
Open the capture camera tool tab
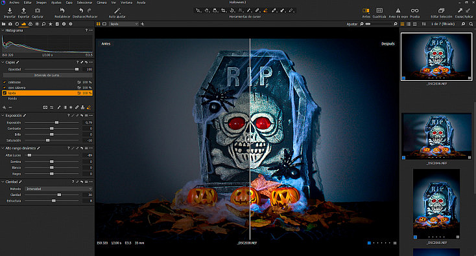(x=10, y=24)
